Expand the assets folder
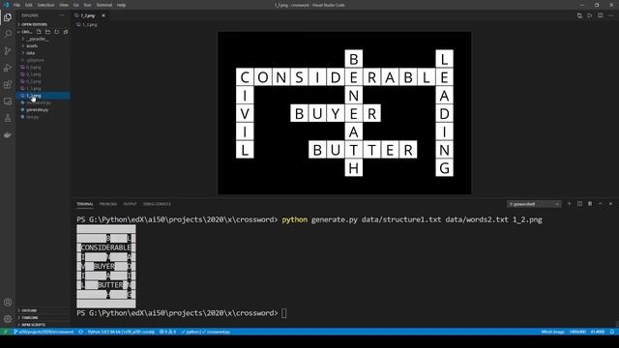This screenshot has height=348, width=619. coord(32,45)
